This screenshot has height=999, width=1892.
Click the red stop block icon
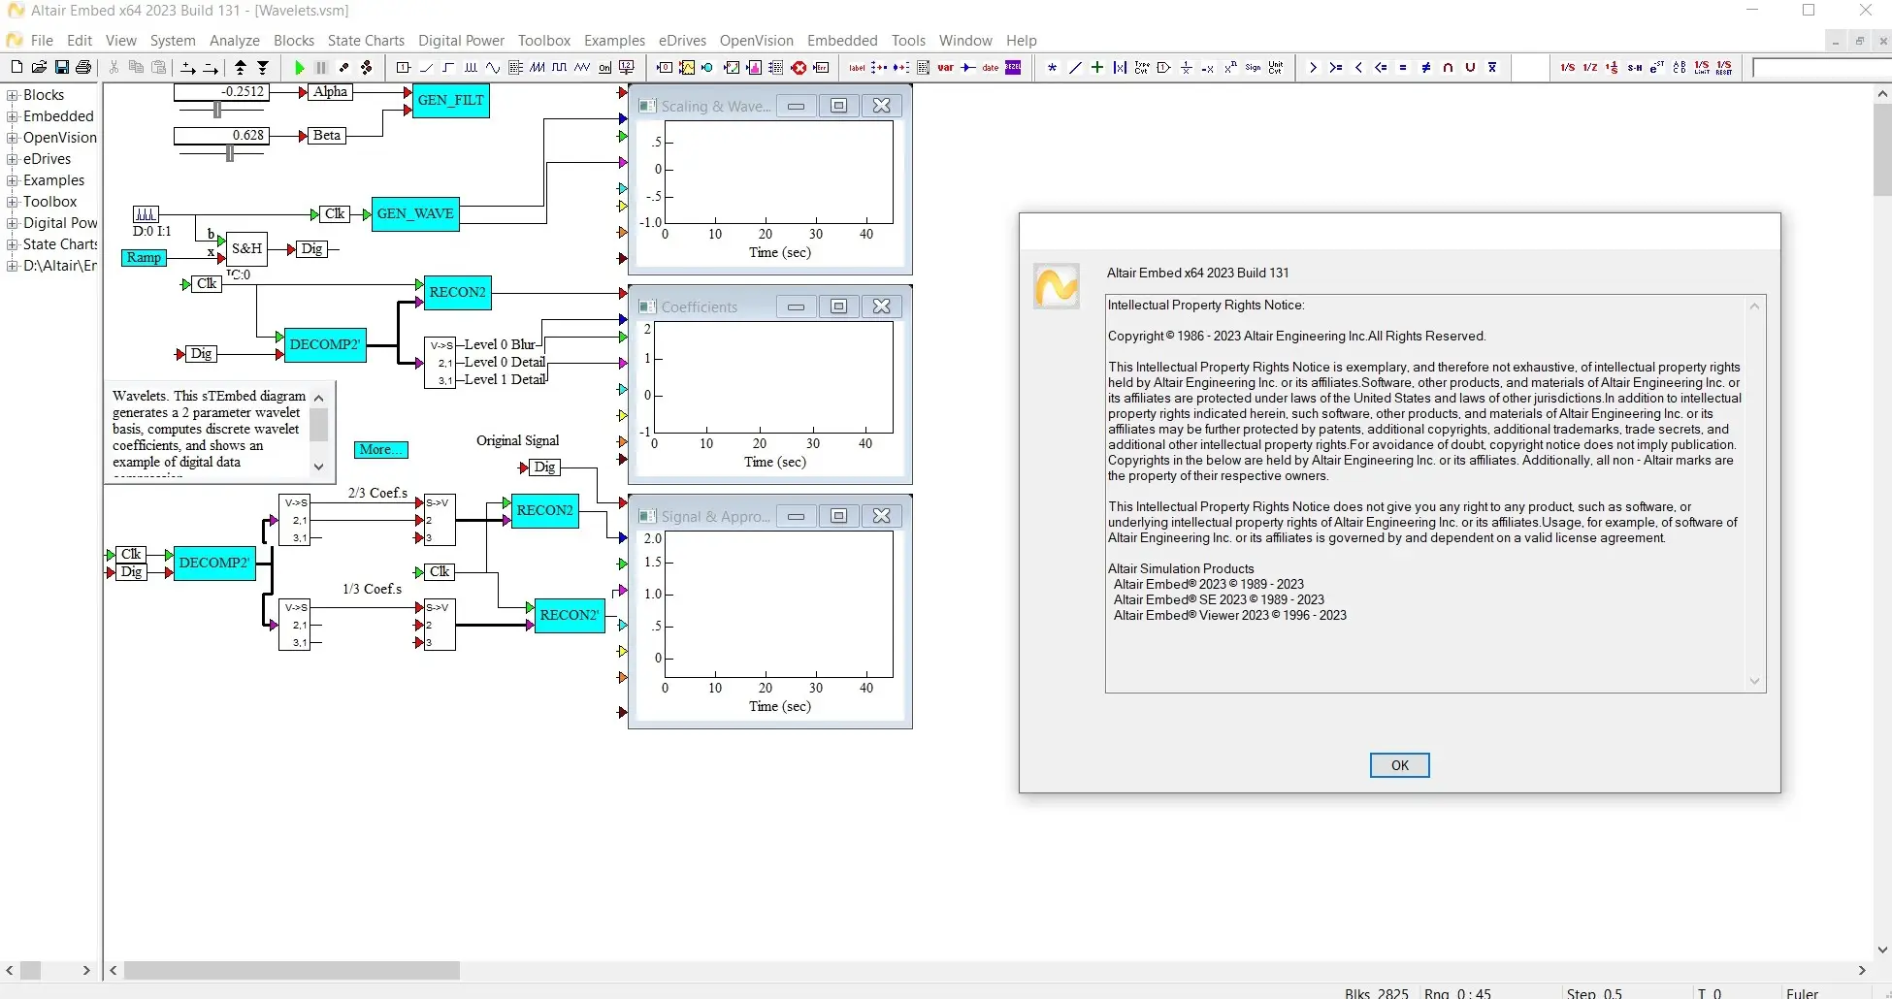coord(799,67)
